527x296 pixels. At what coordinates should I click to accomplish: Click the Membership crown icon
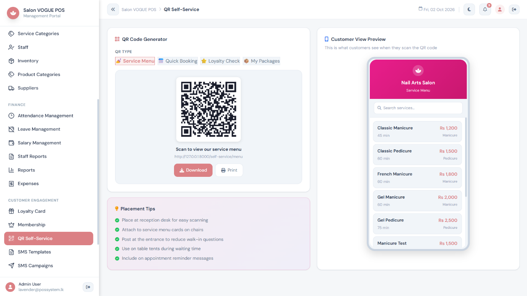click(11, 225)
